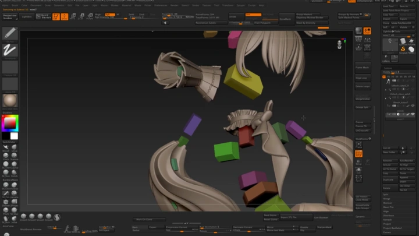Select the white secondary color swatch
The height and width of the screenshot is (236, 419).
point(14,136)
